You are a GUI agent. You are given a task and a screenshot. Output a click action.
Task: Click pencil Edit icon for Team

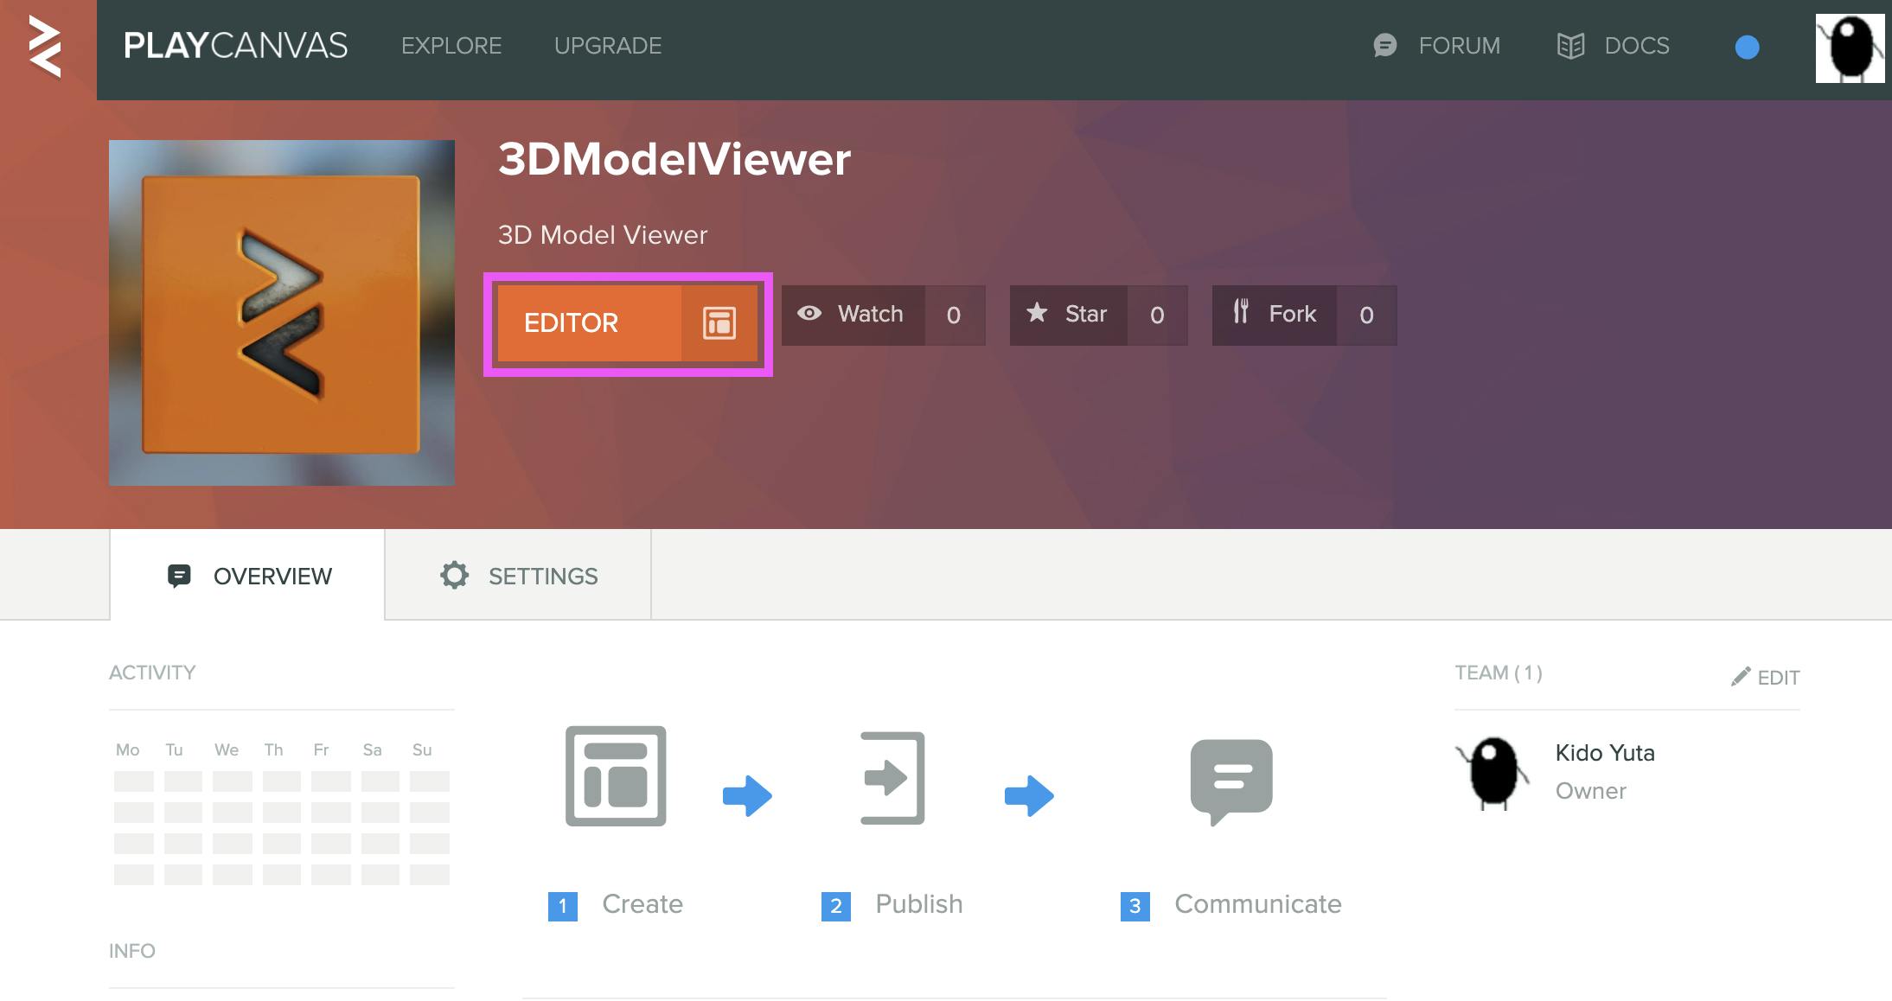click(1741, 677)
